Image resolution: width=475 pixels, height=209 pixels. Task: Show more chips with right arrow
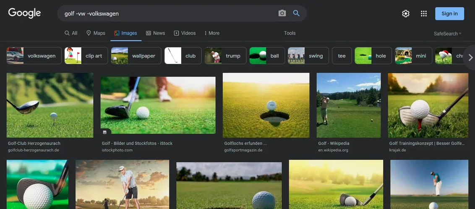(x=470, y=57)
